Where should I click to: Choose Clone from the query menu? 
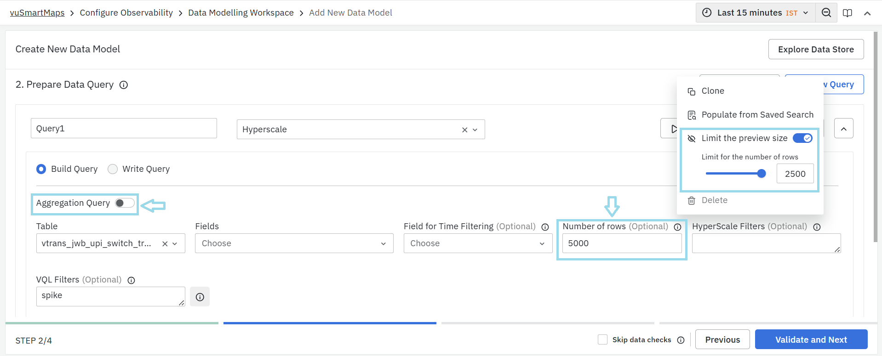coord(712,91)
